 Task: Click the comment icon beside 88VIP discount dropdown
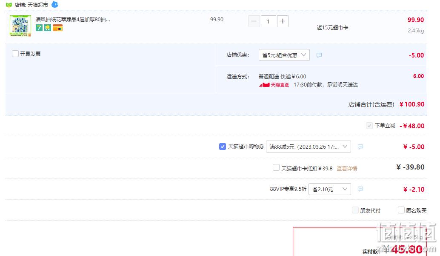click(360, 189)
